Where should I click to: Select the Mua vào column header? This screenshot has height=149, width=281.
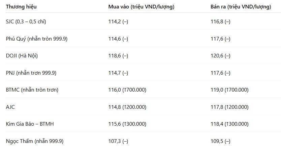[x=141, y=7]
